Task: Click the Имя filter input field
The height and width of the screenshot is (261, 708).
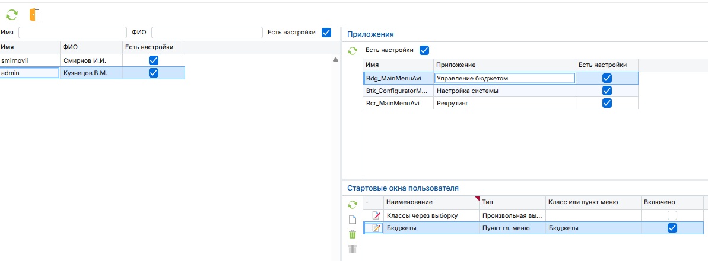Action: (72, 33)
